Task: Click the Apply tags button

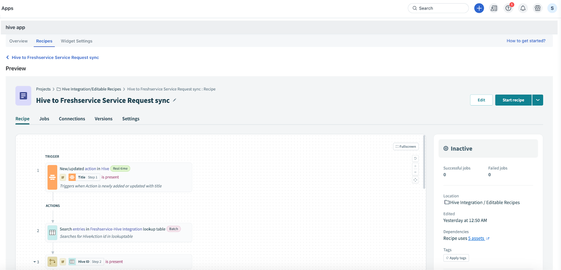Action: tap(456, 258)
